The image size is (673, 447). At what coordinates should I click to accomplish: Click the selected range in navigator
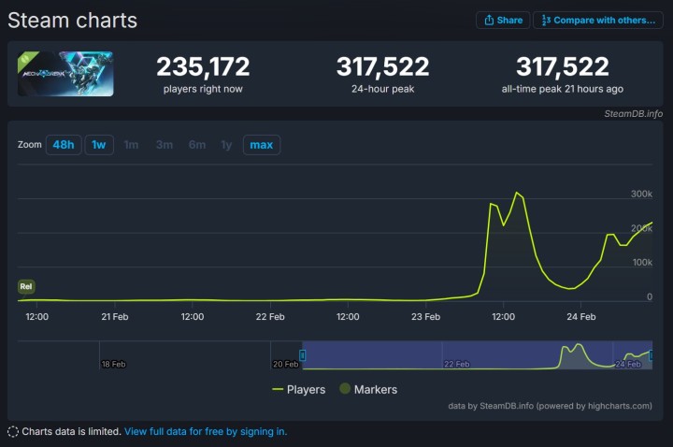[x=478, y=355]
